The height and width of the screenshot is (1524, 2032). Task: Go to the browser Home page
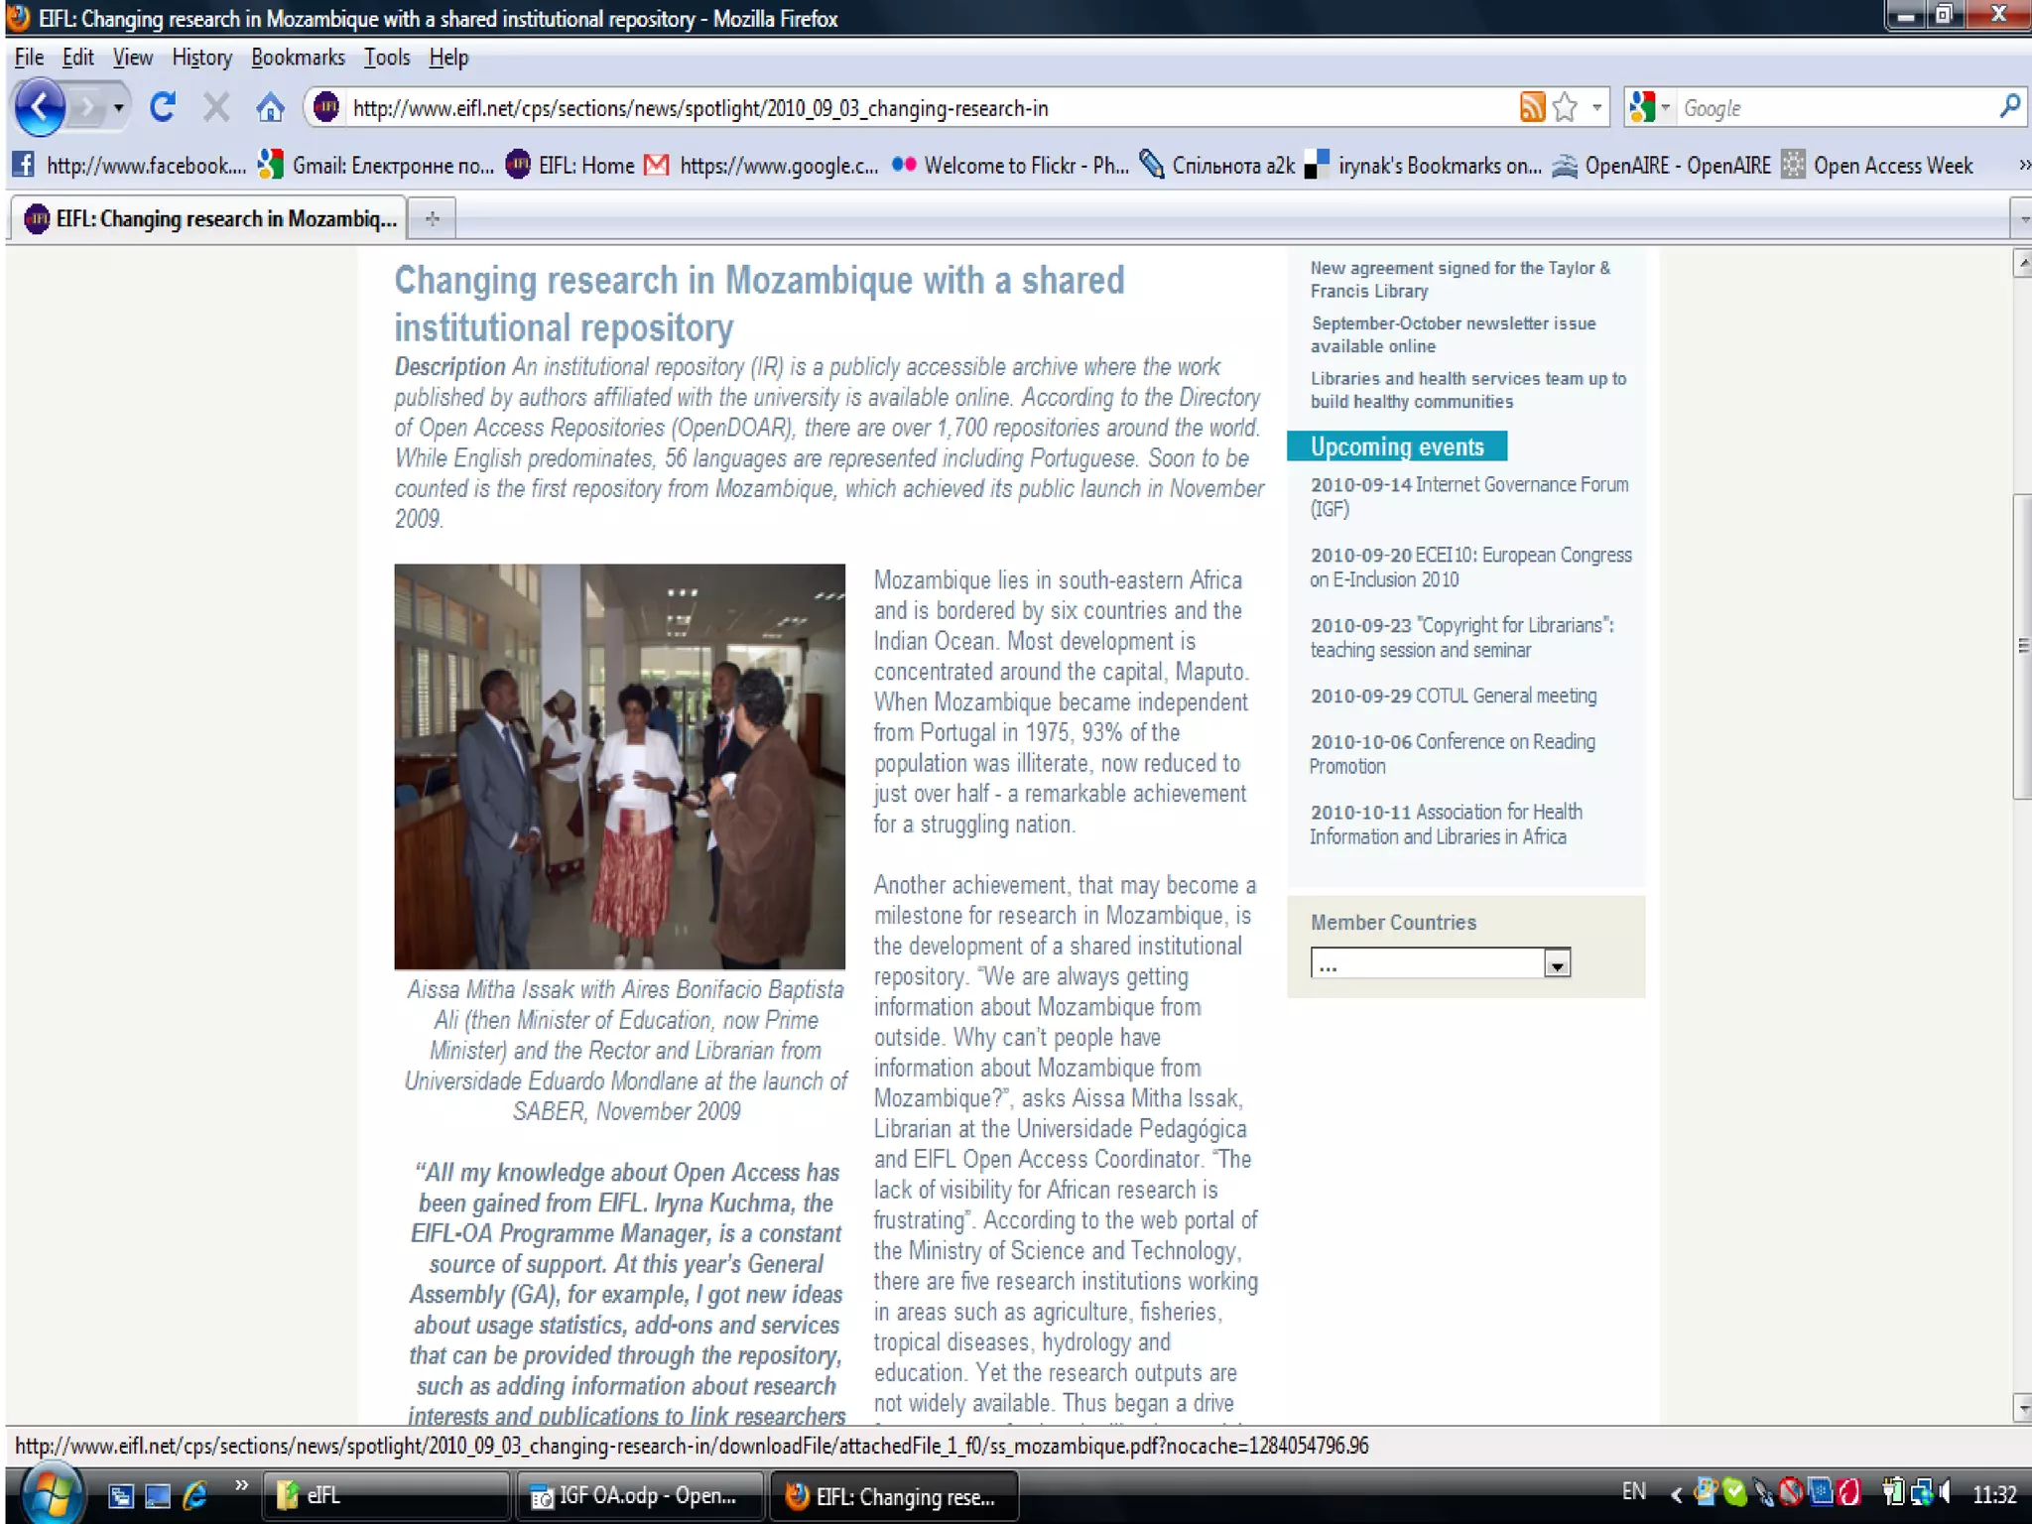pyautogui.click(x=270, y=107)
